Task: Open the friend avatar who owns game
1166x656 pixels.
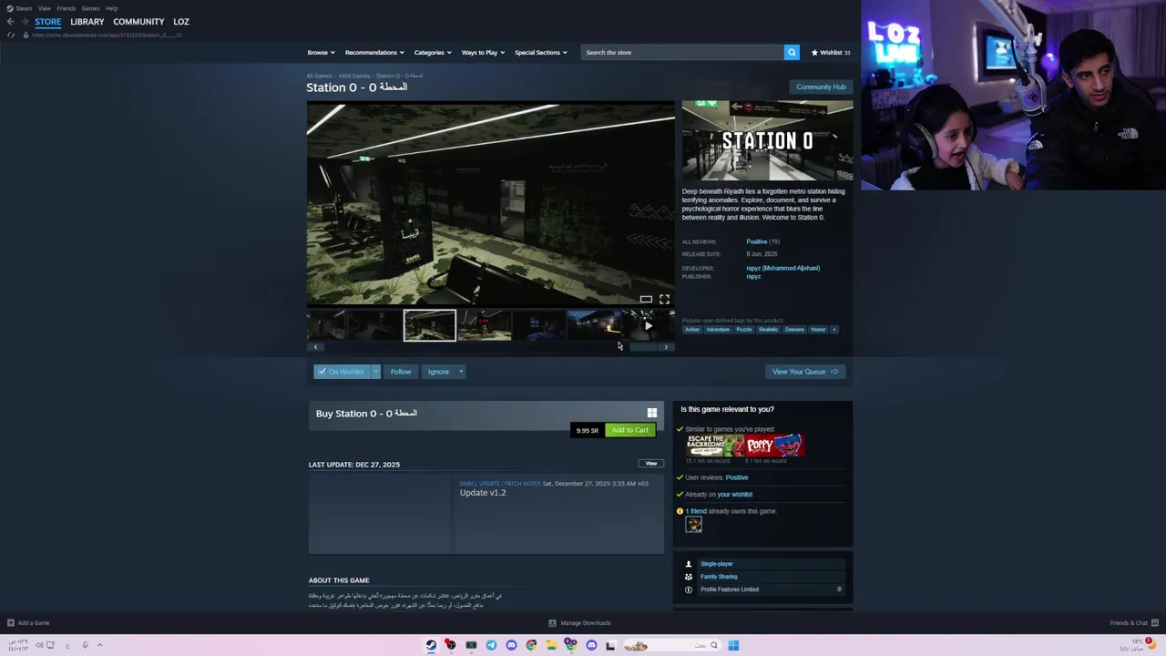Action: tap(694, 525)
